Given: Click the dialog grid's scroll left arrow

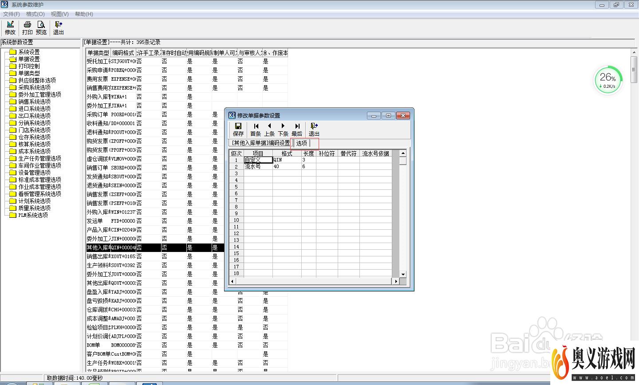Looking at the screenshot, I should (x=232, y=281).
